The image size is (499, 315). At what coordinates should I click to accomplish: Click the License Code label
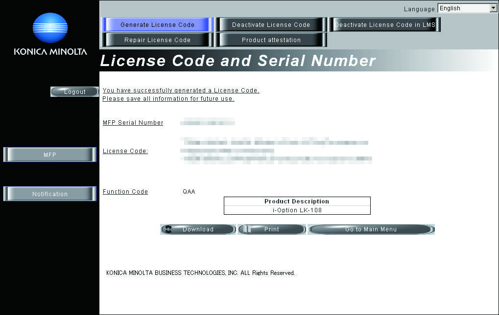click(125, 151)
